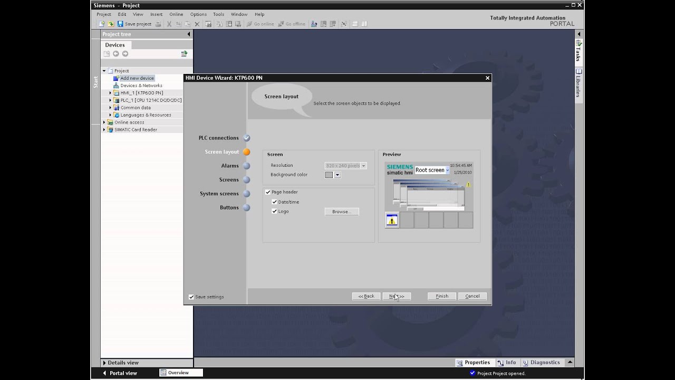Click the Print icon in toolbar
This screenshot has height=380, width=675.
point(158,24)
